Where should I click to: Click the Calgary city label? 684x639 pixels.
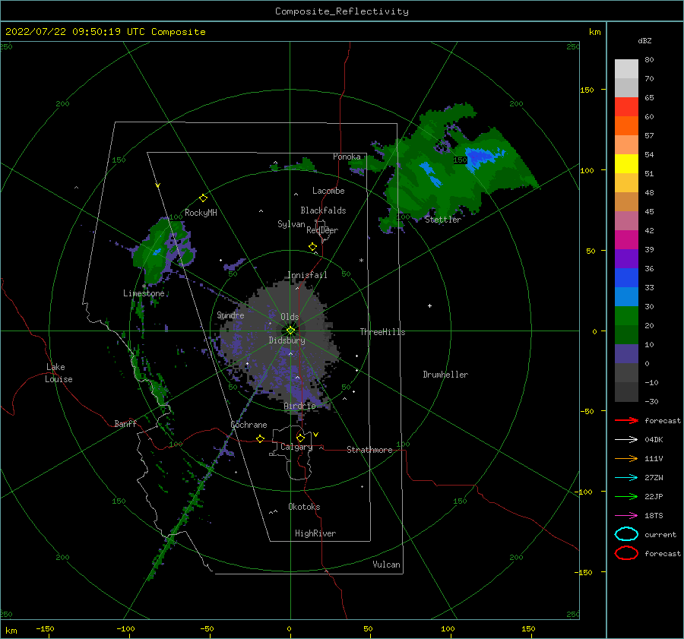296,447
